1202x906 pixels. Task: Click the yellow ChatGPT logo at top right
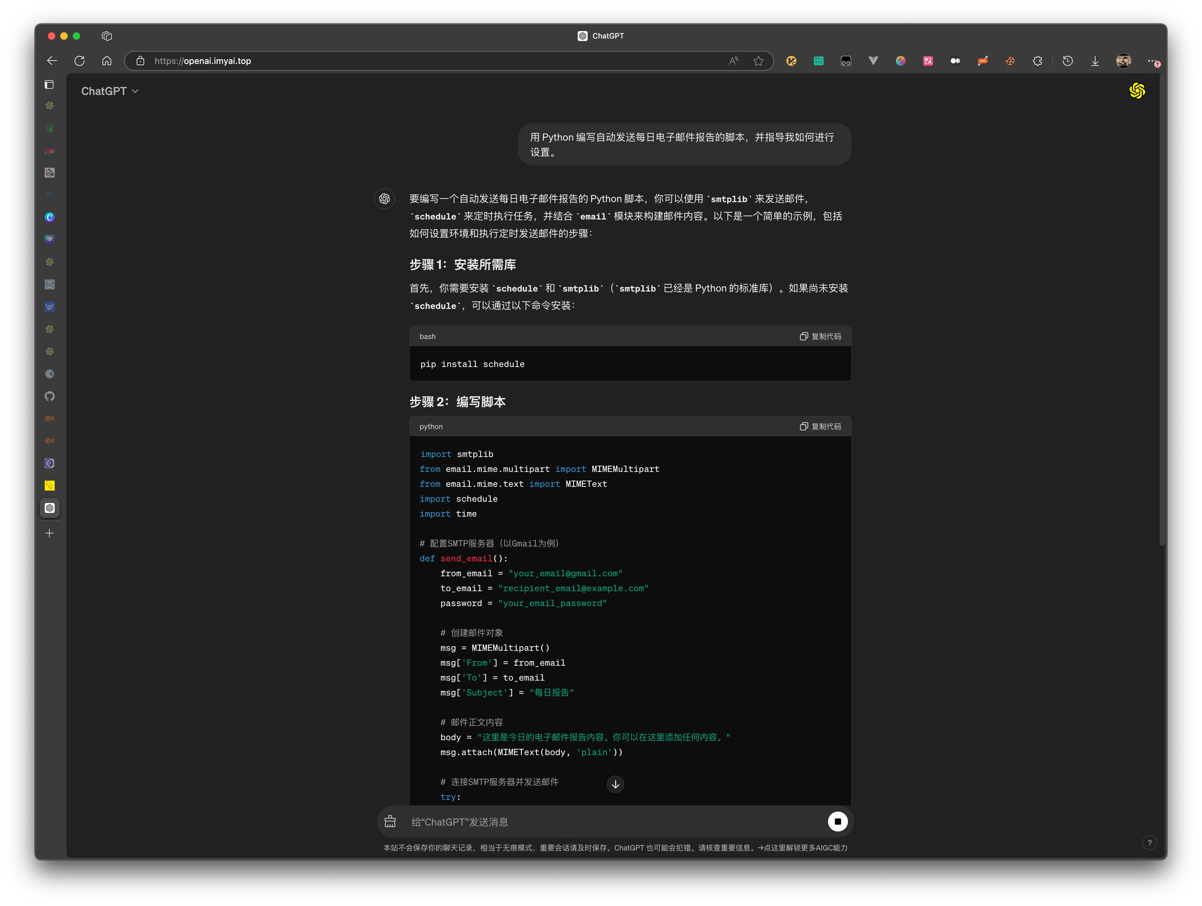click(1137, 91)
